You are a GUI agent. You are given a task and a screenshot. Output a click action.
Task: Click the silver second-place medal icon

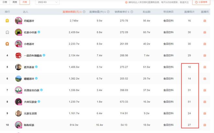(x=7, y=32)
